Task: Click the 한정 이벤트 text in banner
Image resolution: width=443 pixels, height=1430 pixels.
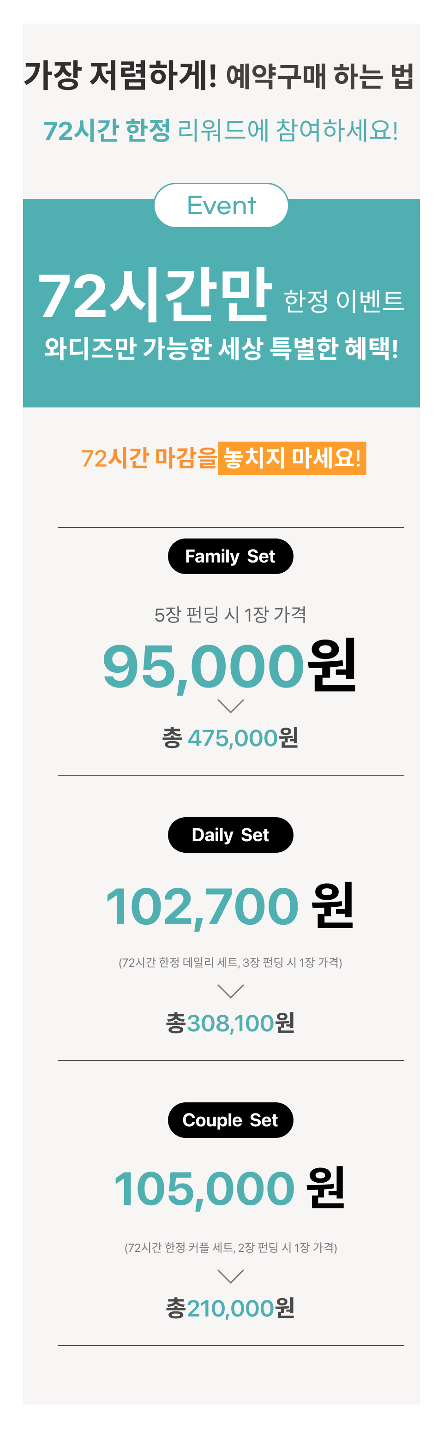Action: [x=344, y=301]
